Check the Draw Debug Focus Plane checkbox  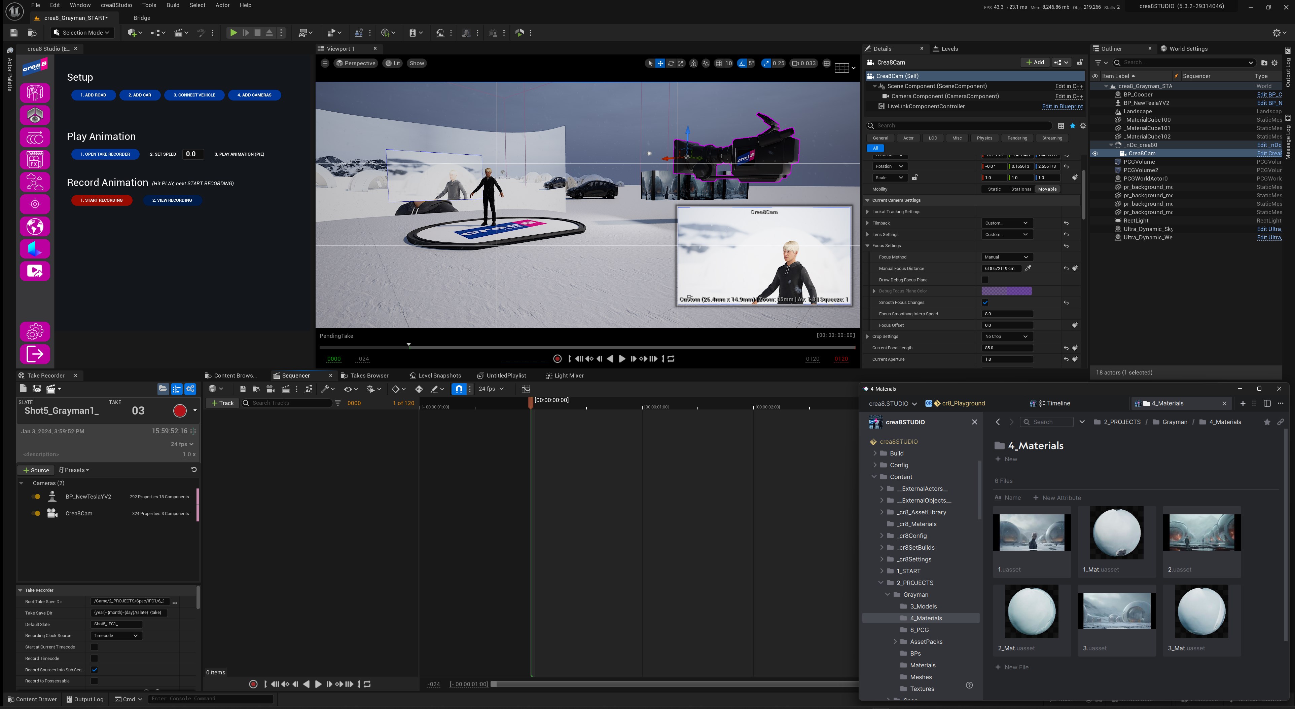tap(985, 280)
